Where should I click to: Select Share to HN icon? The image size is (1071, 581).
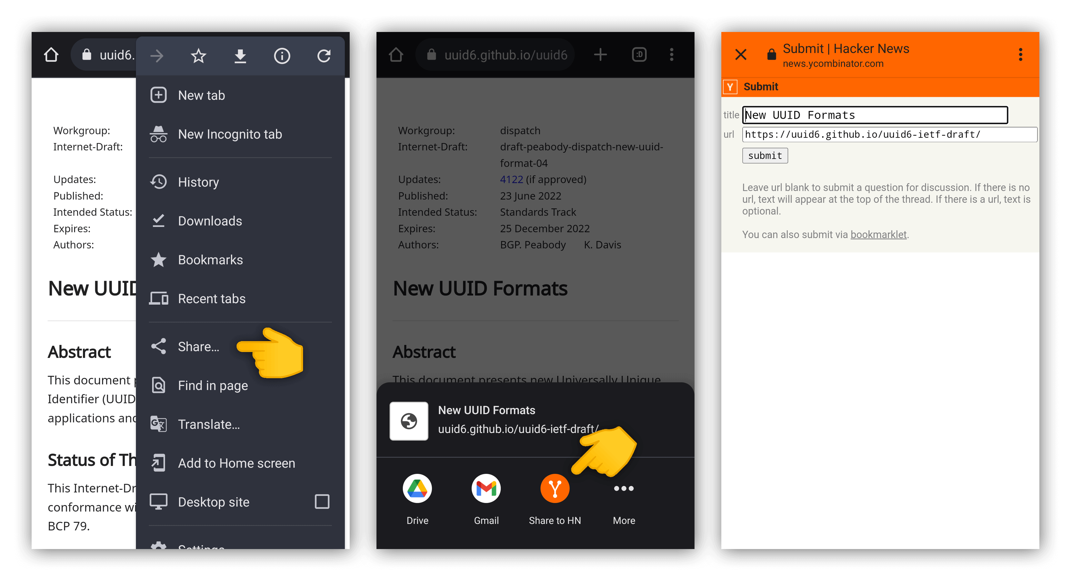pyautogui.click(x=554, y=489)
